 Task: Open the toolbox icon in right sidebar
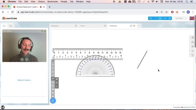pyautogui.click(x=193, y=42)
